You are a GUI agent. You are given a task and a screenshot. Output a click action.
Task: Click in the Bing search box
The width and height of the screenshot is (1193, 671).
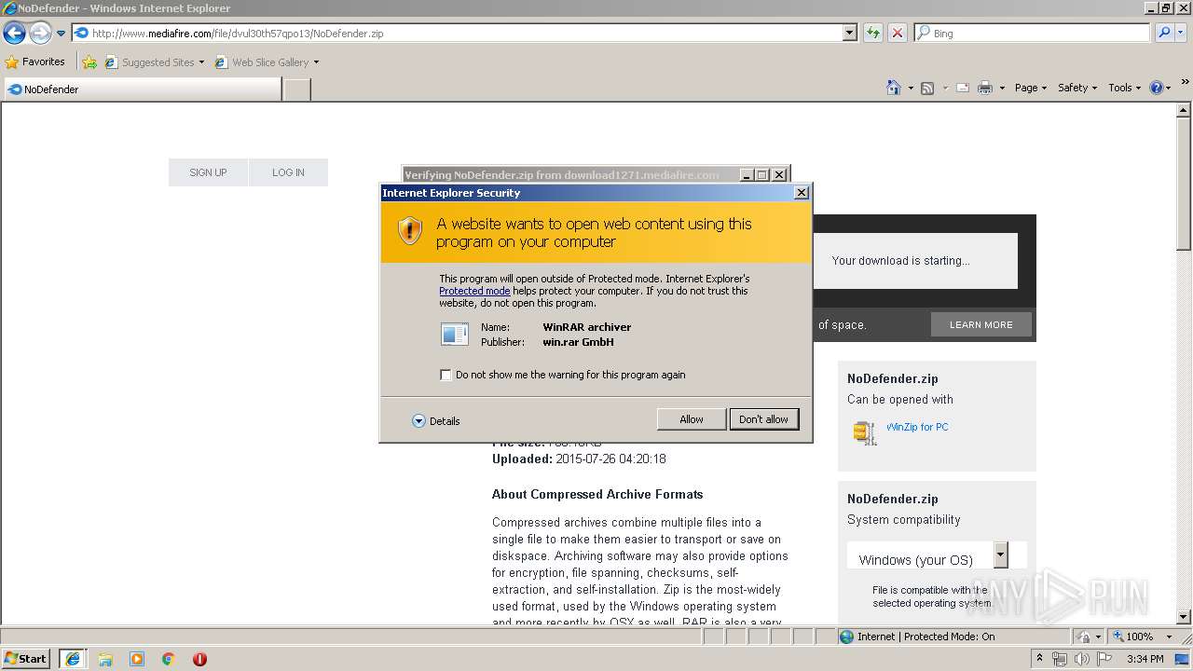pos(1033,33)
